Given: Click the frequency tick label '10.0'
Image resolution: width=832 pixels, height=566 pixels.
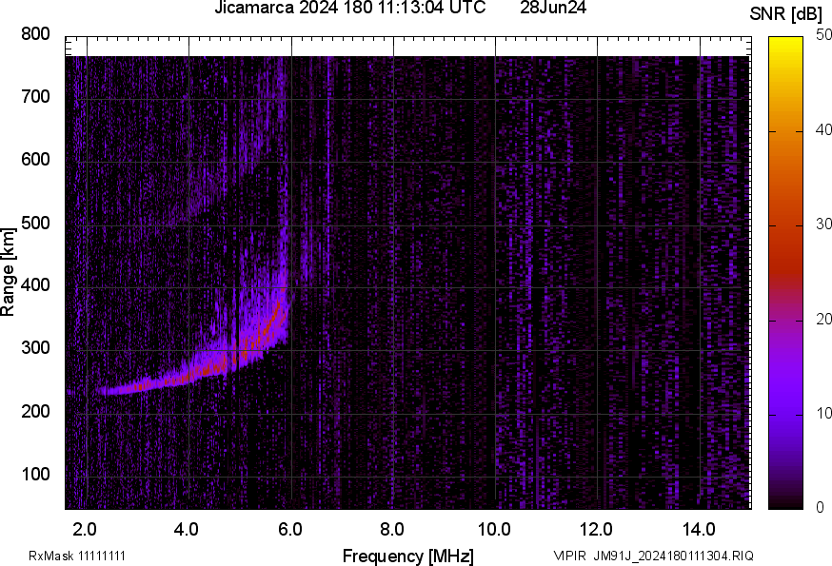Looking at the screenshot, I should [x=494, y=529].
